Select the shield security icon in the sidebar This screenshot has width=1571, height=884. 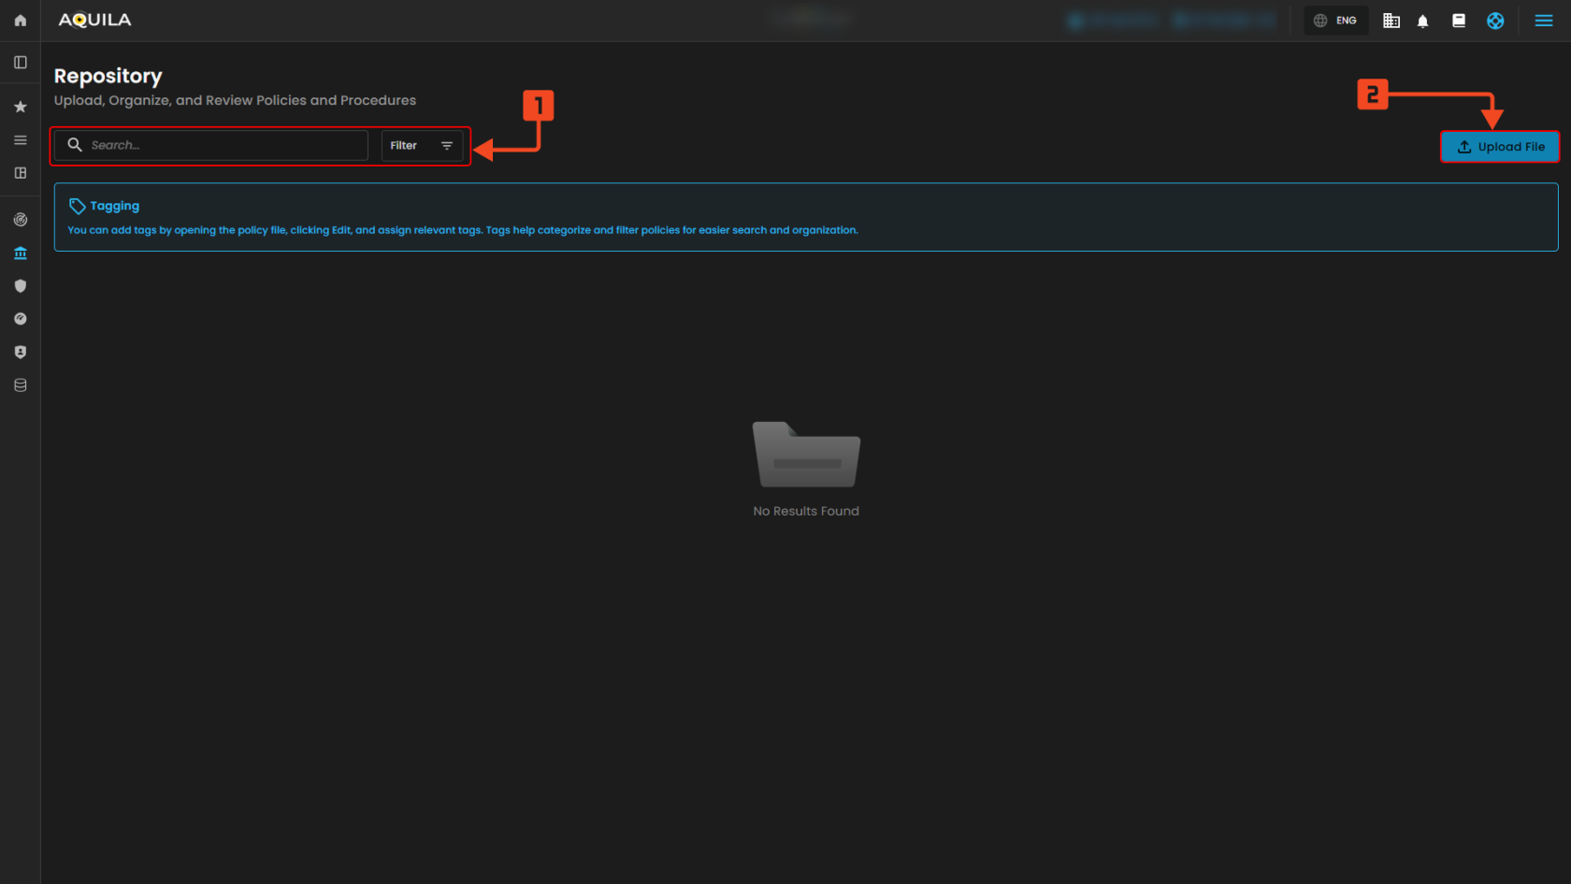pyautogui.click(x=20, y=285)
